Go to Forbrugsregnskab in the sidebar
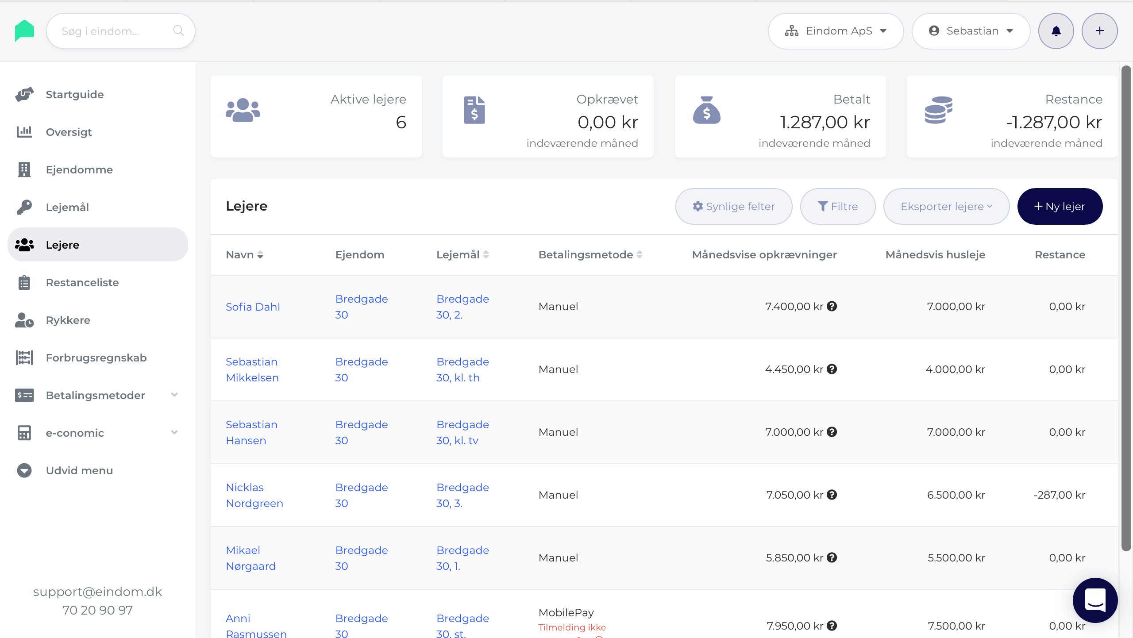Screen dimensions: 1133x638 click(x=96, y=357)
